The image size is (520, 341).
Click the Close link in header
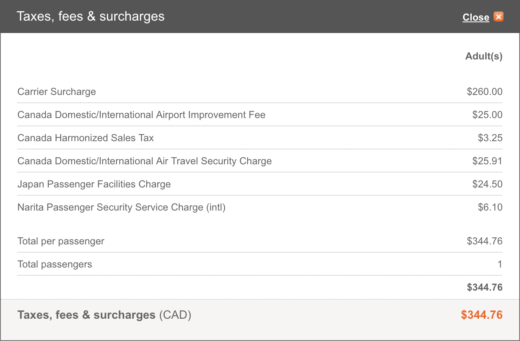click(476, 17)
